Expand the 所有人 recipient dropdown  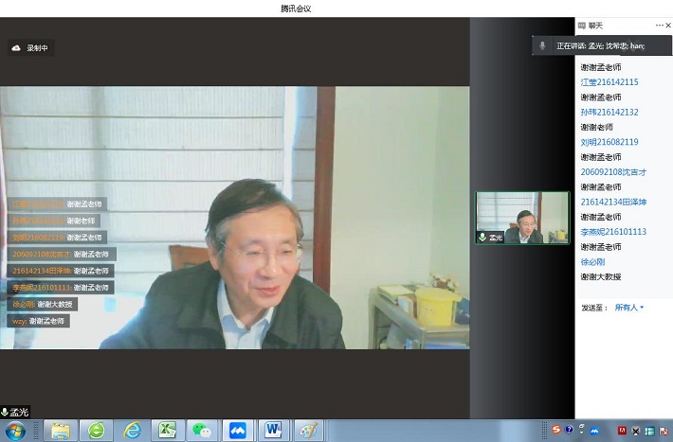coord(629,308)
